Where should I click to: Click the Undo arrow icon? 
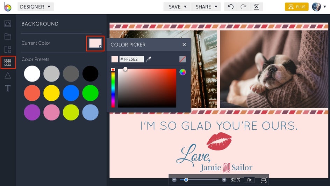click(x=231, y=7)
